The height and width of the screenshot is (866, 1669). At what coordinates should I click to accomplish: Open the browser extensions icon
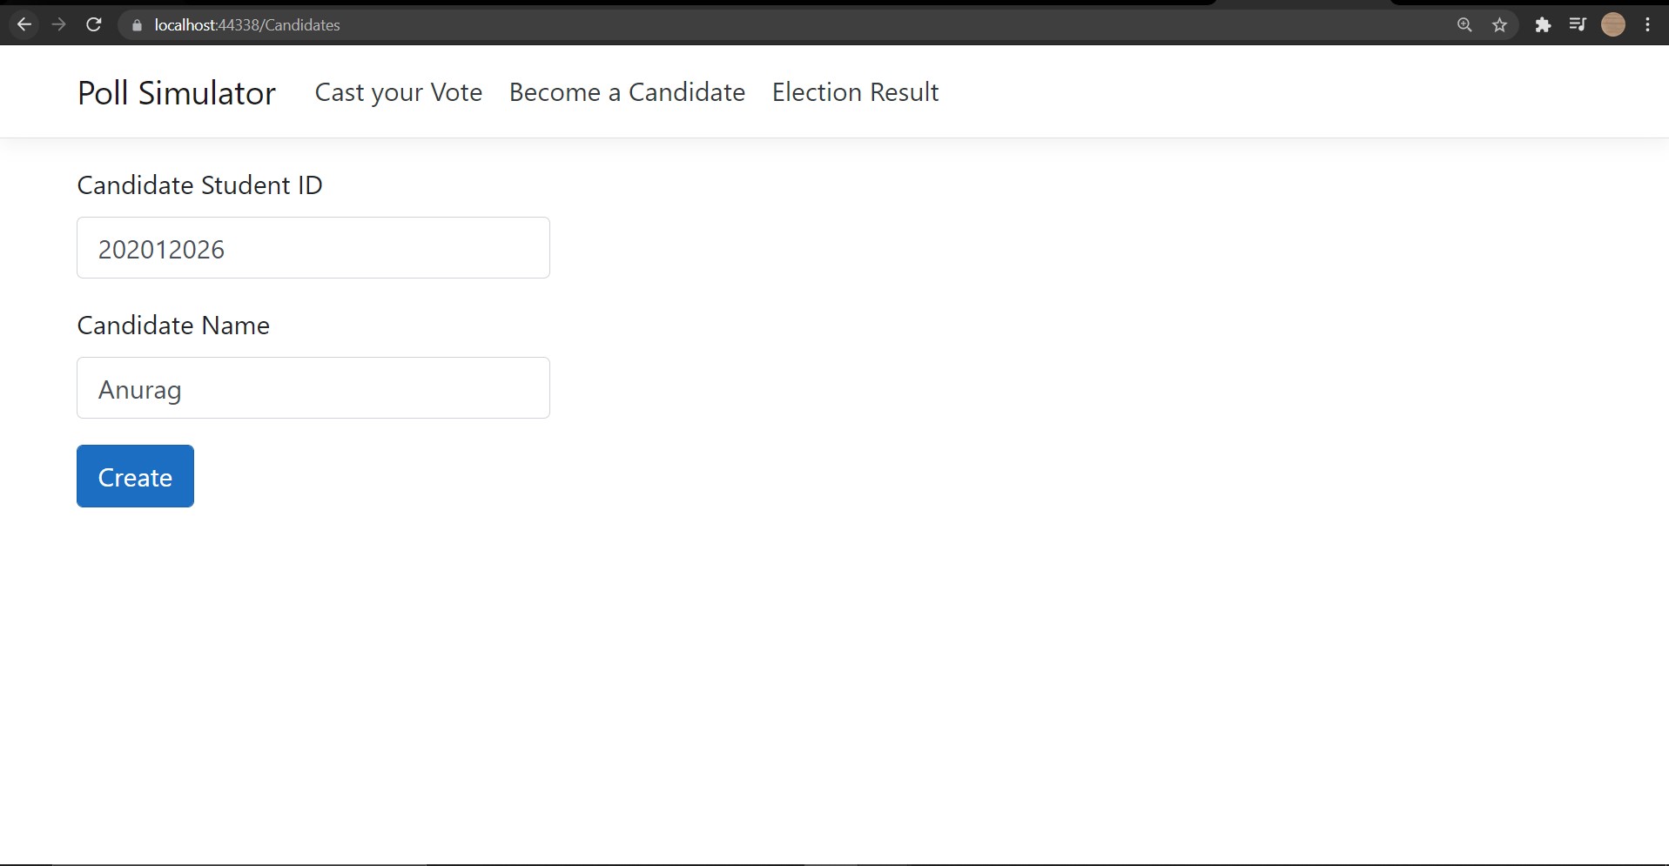[1543, 25]
